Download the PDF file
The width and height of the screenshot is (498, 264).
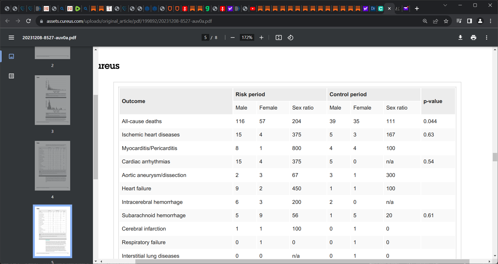(460, 38)
